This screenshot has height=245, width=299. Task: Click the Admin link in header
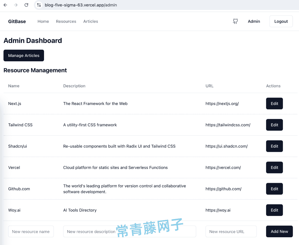click(254, 21)
